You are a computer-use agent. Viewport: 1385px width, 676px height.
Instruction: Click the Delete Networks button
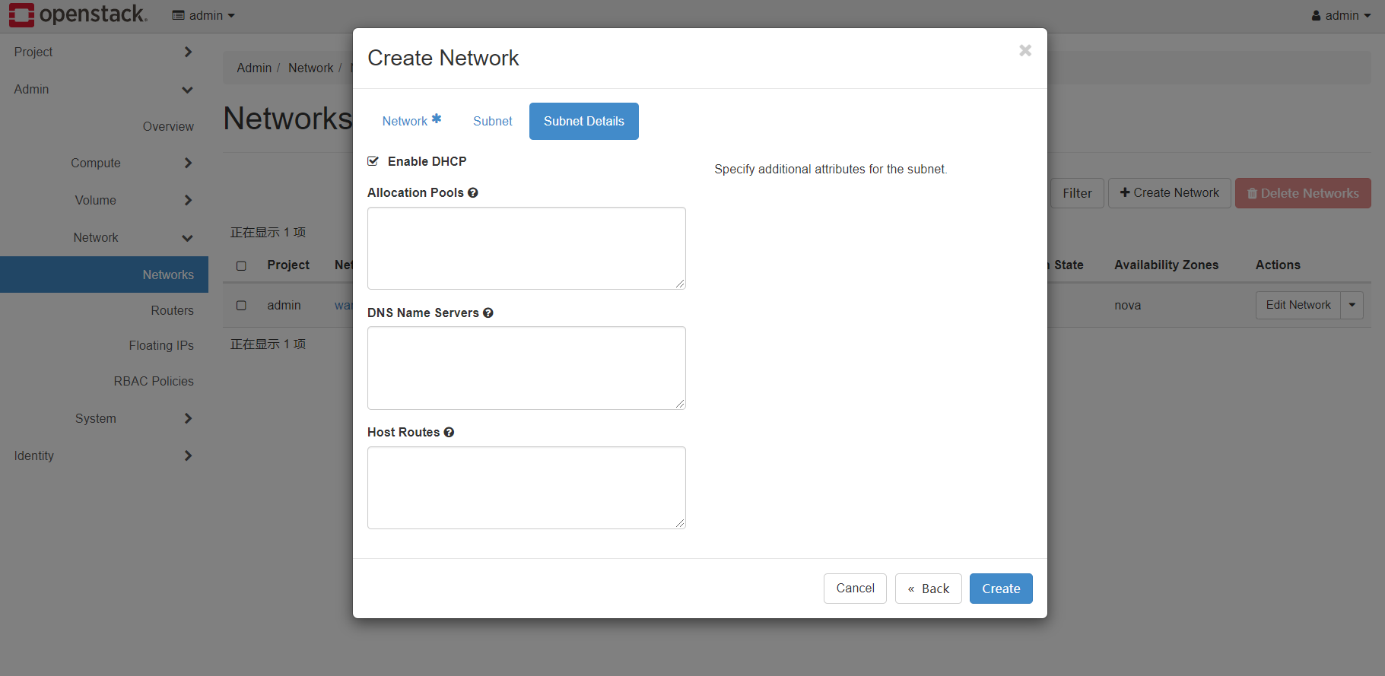[1303, 193]
